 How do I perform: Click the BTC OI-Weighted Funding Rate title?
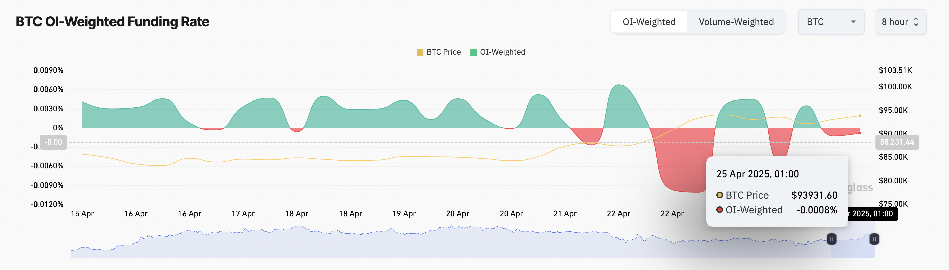(113, 22)
